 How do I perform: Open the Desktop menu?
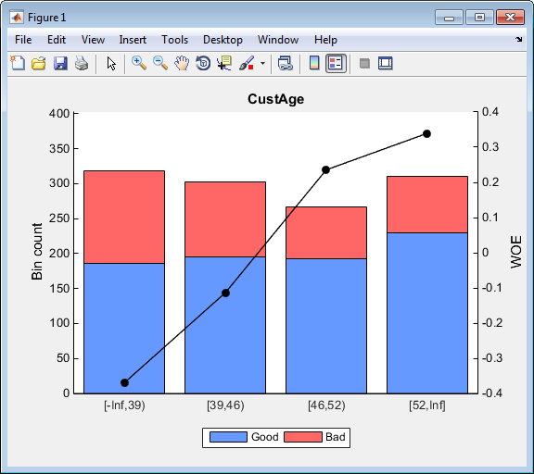click(x=222, y=40)
